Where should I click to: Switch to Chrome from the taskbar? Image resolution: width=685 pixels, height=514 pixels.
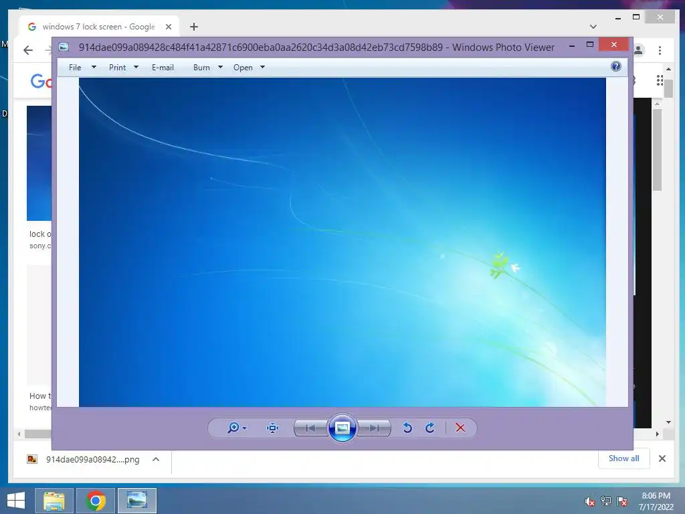click(96, 501)
